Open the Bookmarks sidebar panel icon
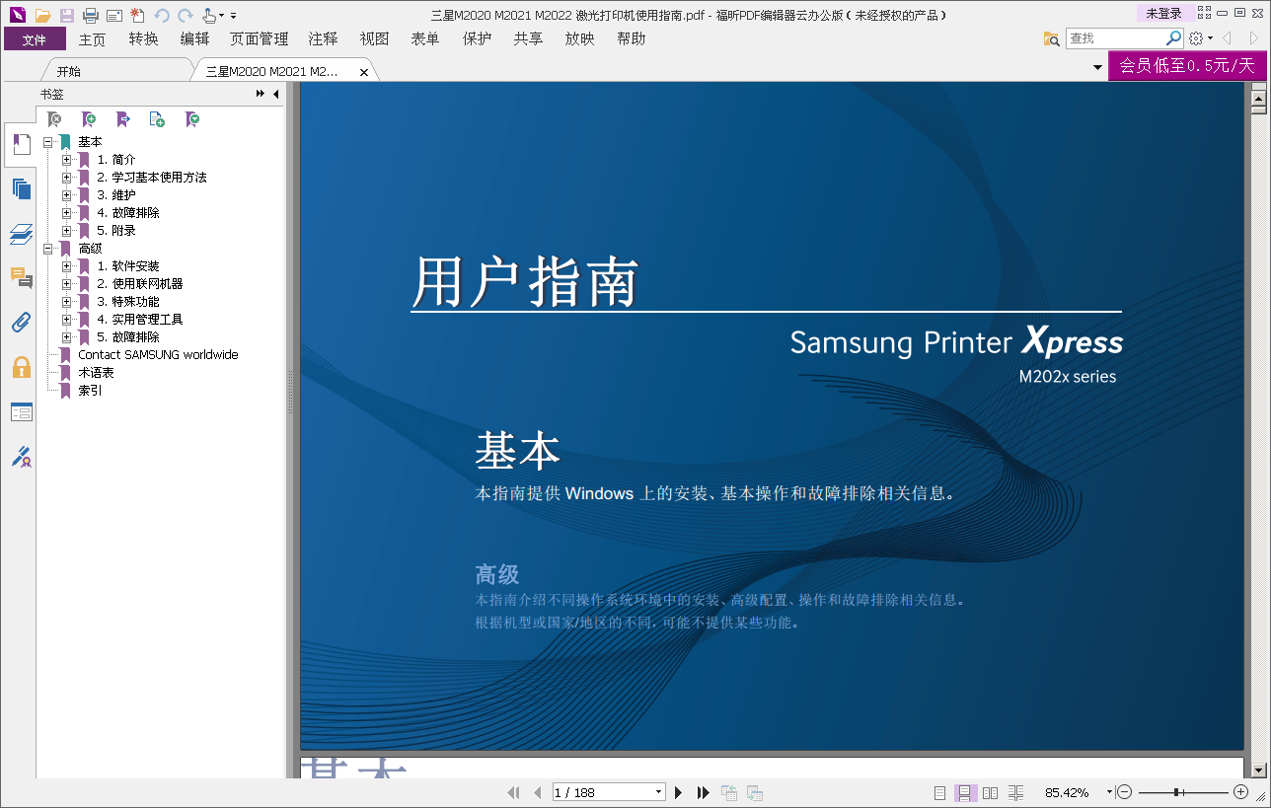This screenshot has height=808, width=1271. pos(21,145)
